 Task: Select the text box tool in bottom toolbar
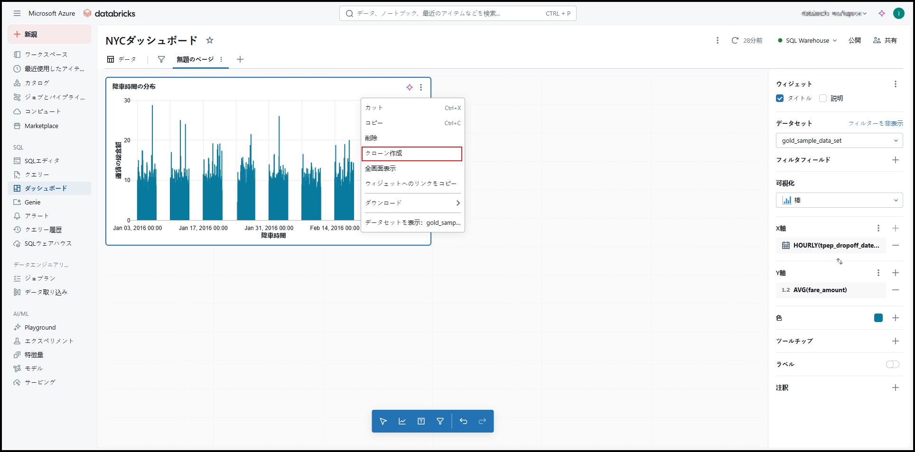tap(421, 421)
